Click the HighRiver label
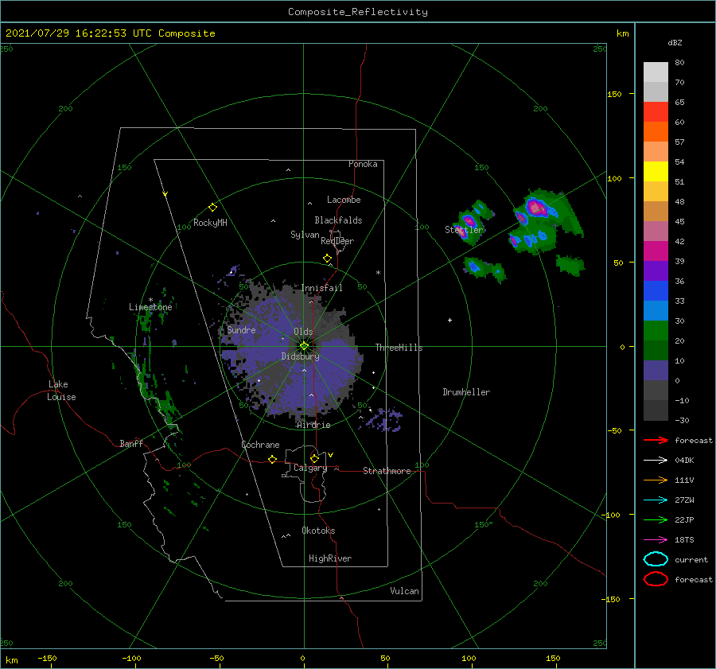This screenshot has width=716, height=669. (x=330, y=558)
